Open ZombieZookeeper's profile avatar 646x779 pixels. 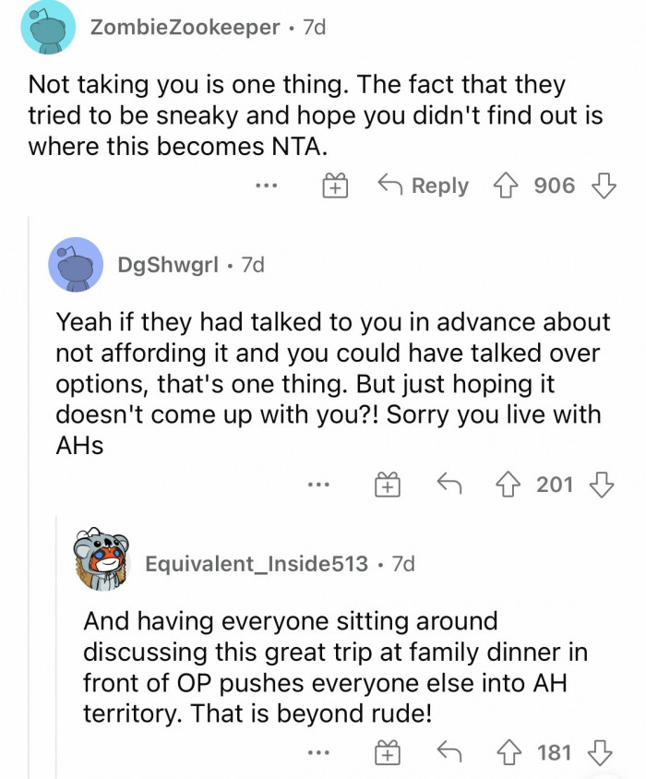tap(48, 28)
